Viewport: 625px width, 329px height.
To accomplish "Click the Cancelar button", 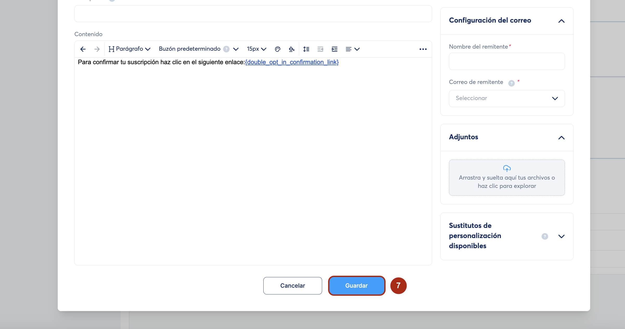I will click(x=292, y=286).
